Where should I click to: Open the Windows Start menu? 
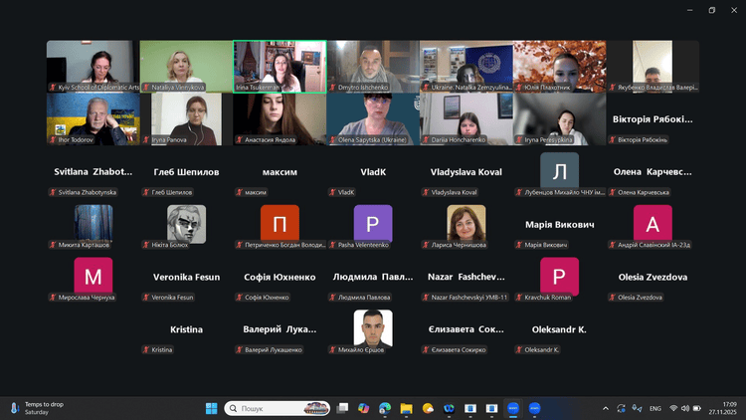[211, 408]
